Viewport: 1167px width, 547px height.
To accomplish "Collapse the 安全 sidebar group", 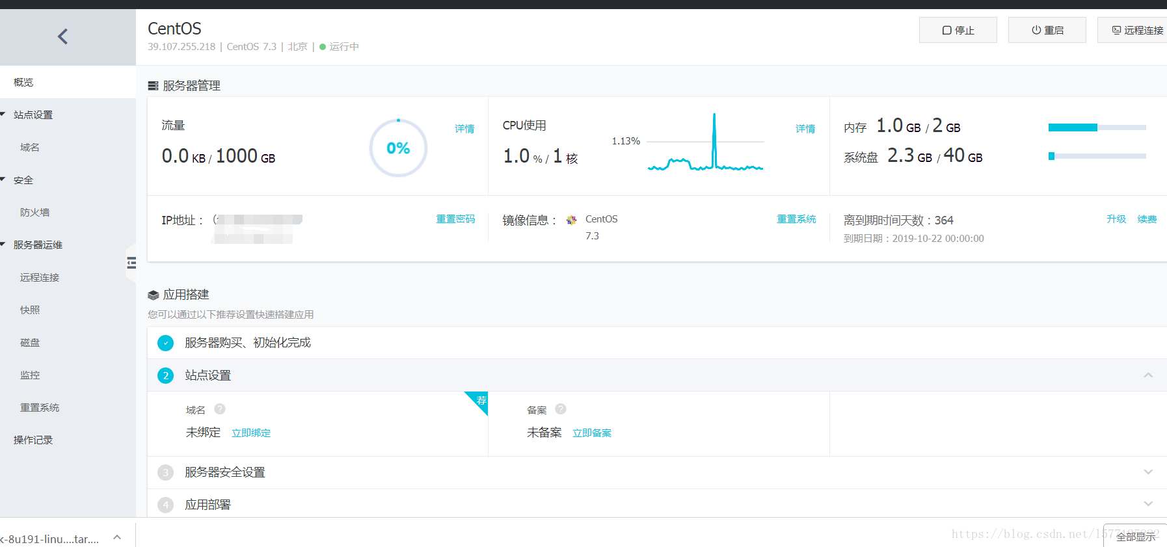I will coord(3,180).
